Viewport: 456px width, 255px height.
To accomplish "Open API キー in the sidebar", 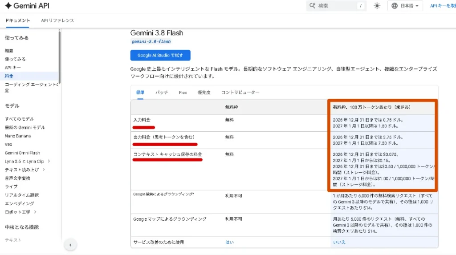I will click(13, 68).
